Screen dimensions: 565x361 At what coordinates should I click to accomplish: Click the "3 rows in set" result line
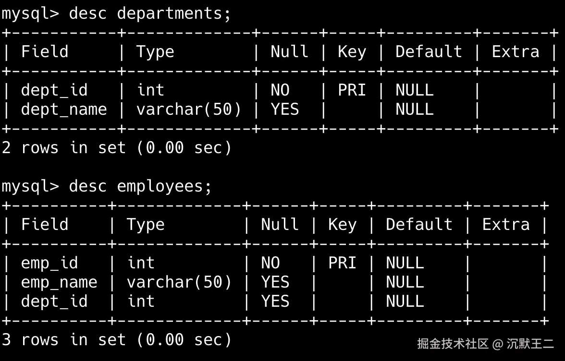(x=116, y=340)
